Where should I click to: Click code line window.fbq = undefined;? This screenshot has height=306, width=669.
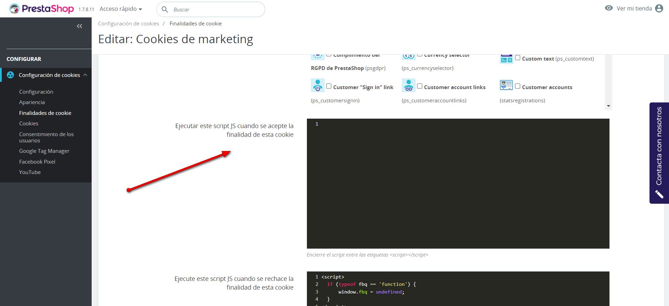371,292
